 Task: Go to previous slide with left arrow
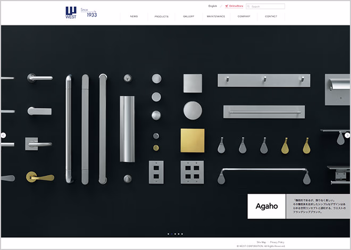pyautogui.click(x=3, y=135)
